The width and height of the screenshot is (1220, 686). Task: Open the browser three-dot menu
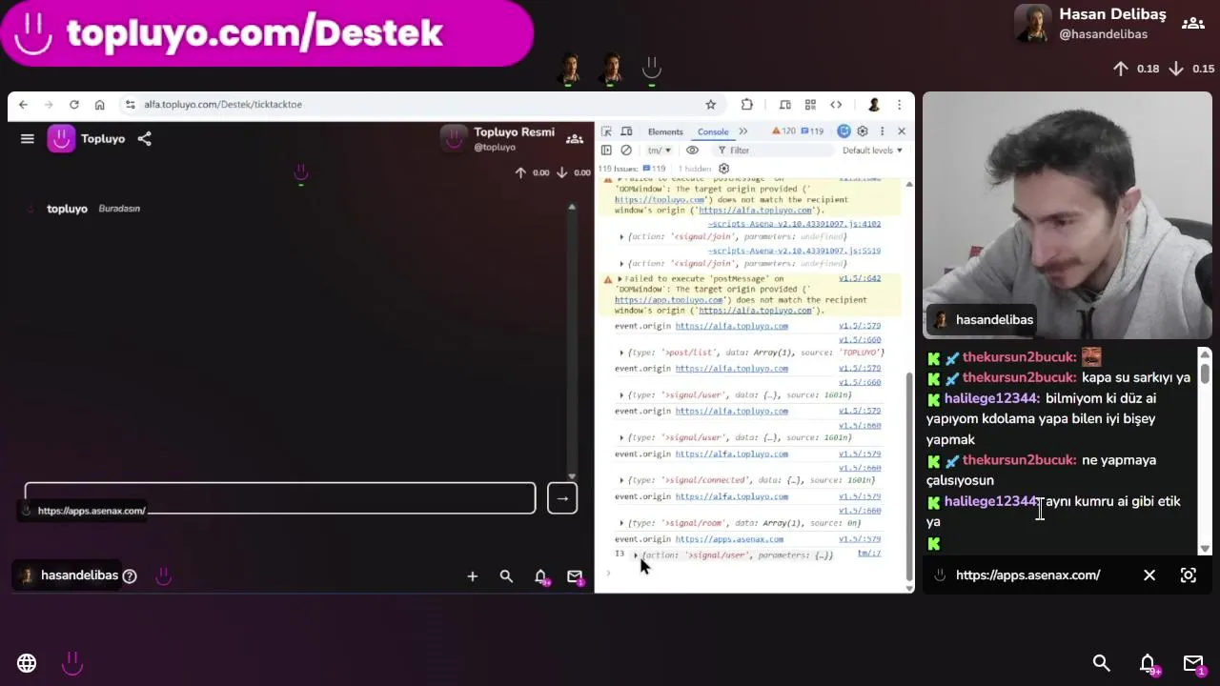899,105
